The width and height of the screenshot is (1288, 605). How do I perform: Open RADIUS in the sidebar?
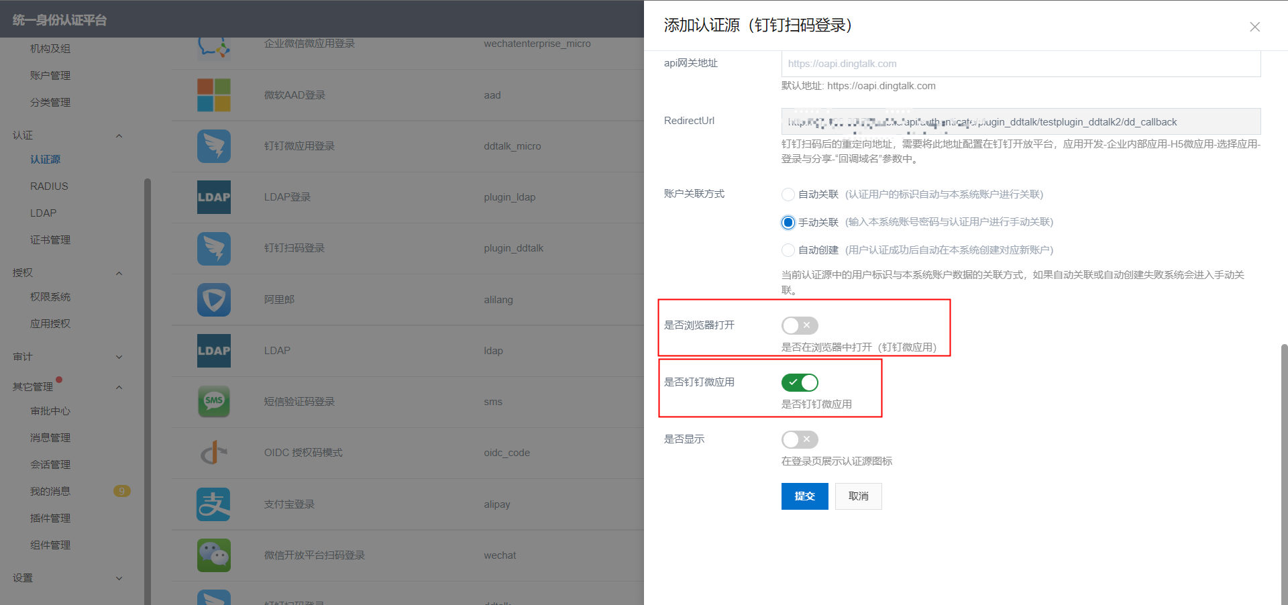tap(49, 186)
